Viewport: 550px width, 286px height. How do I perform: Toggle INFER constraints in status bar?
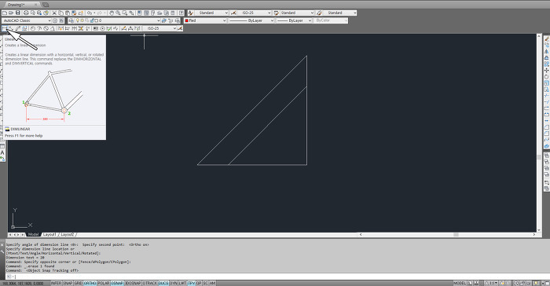(x=56, y=283)
